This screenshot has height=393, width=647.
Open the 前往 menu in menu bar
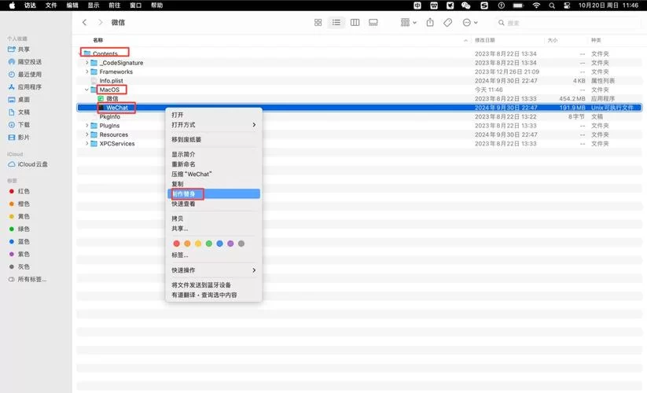point(114,6)
